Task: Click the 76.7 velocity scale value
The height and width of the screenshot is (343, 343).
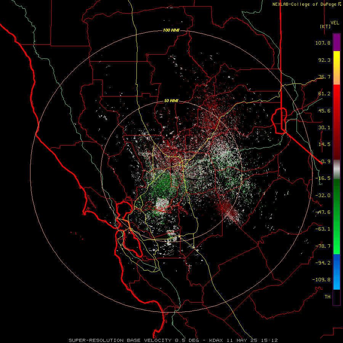Action: (324, 77)
